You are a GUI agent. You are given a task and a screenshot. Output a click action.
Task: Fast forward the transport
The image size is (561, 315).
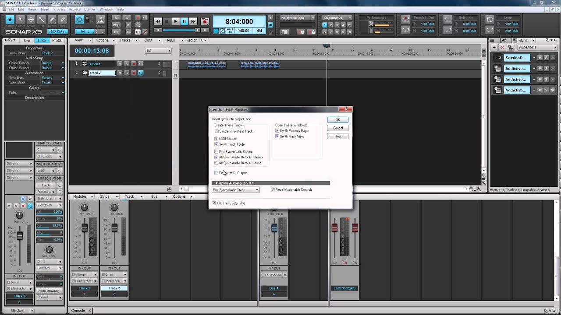click(193, 21)
